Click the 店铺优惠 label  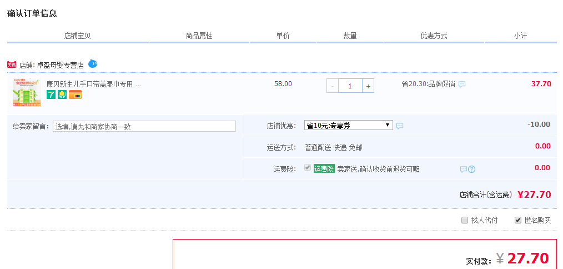[x=281, y=126]
